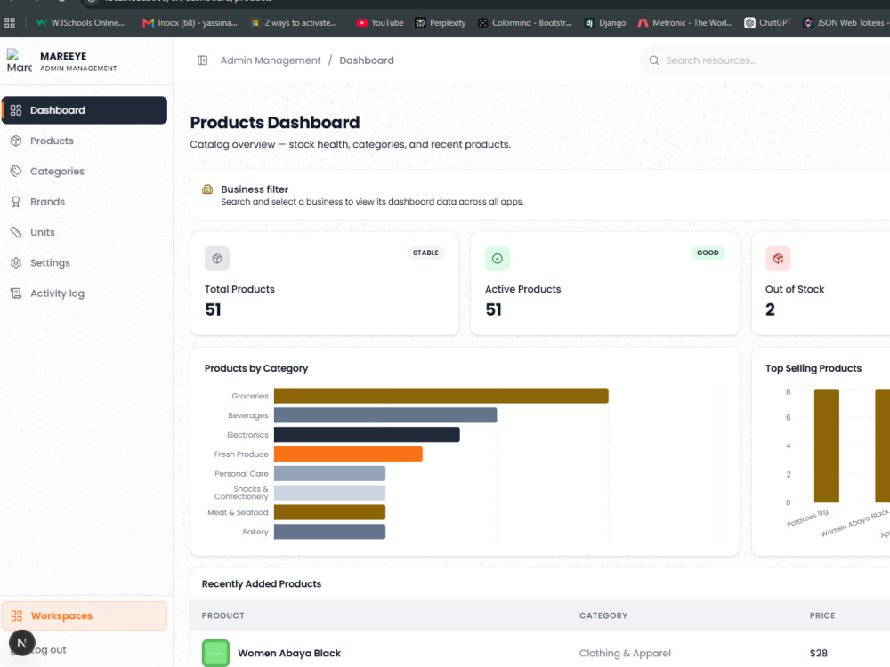Click the Total Products card box icon

(217, 259)
